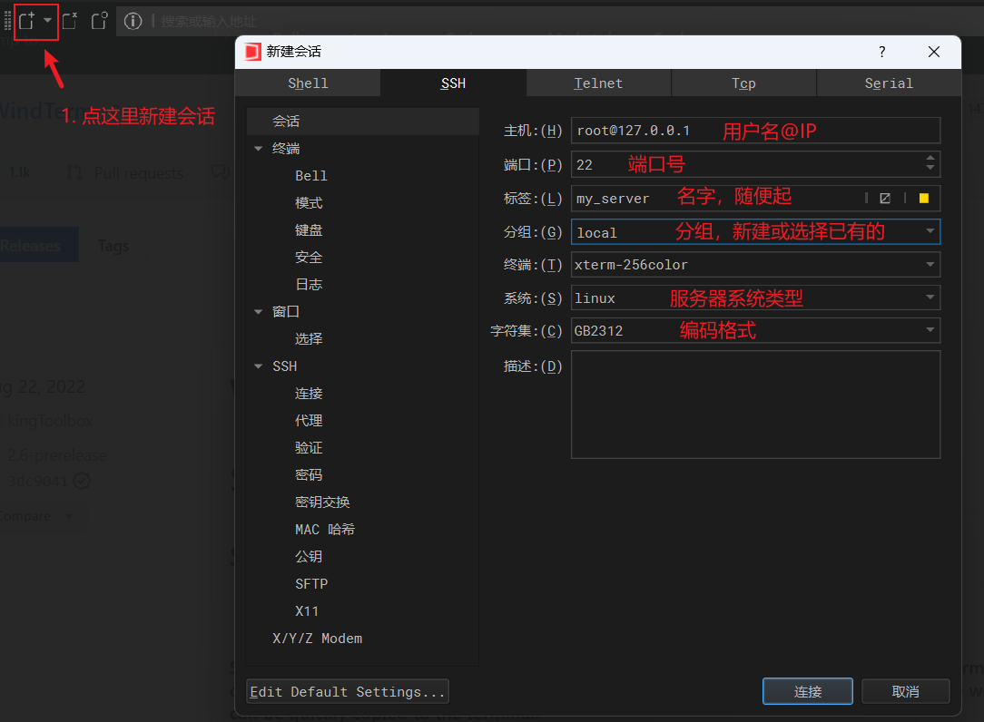Click Edit Default Settings button
Screen dimensions: 984x722
[x=348, y=691]
